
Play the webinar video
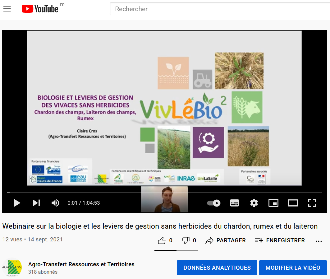[17, 203]
